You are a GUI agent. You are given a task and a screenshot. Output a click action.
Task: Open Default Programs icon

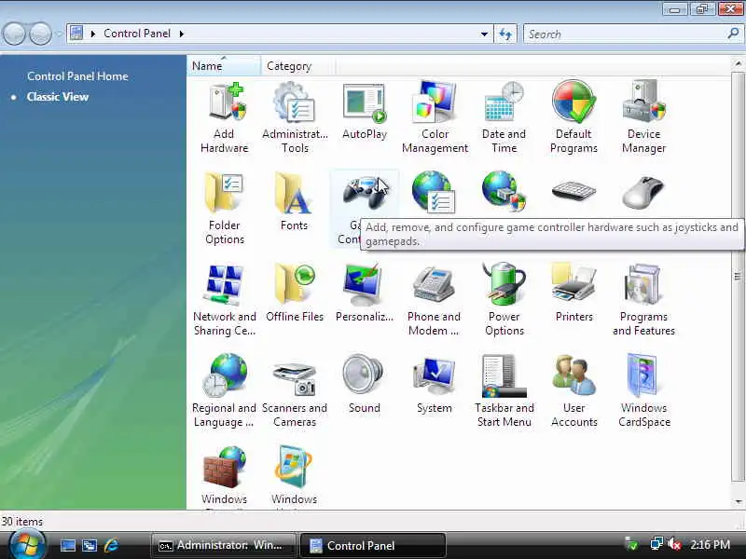click(x=573, y=102)
